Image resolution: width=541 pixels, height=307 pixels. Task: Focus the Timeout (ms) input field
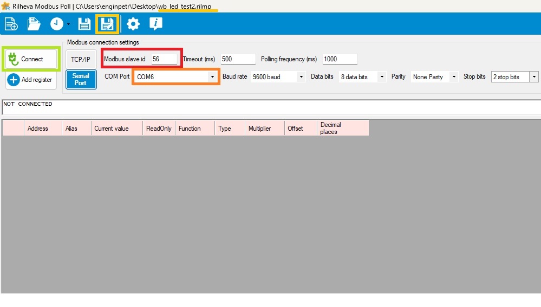click(237, 59)
